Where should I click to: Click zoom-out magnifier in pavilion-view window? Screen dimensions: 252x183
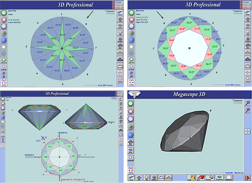coord(3,73)
